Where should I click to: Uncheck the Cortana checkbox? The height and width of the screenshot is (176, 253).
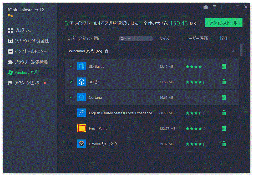(x=71, y=97)
